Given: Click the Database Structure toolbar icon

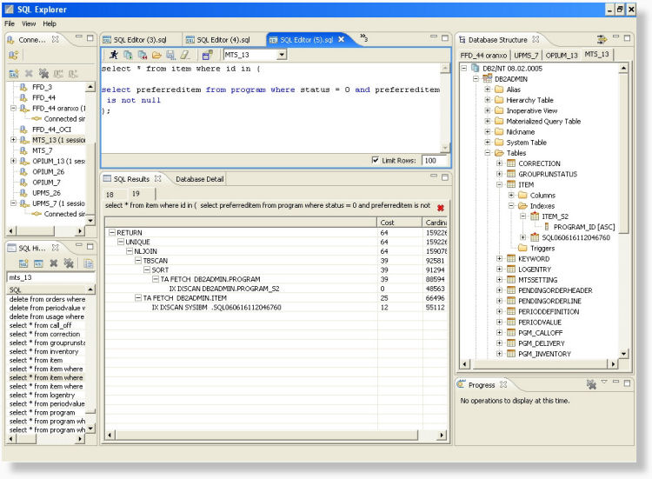Looking at the screenshot, I should click(x=602, y=39).
